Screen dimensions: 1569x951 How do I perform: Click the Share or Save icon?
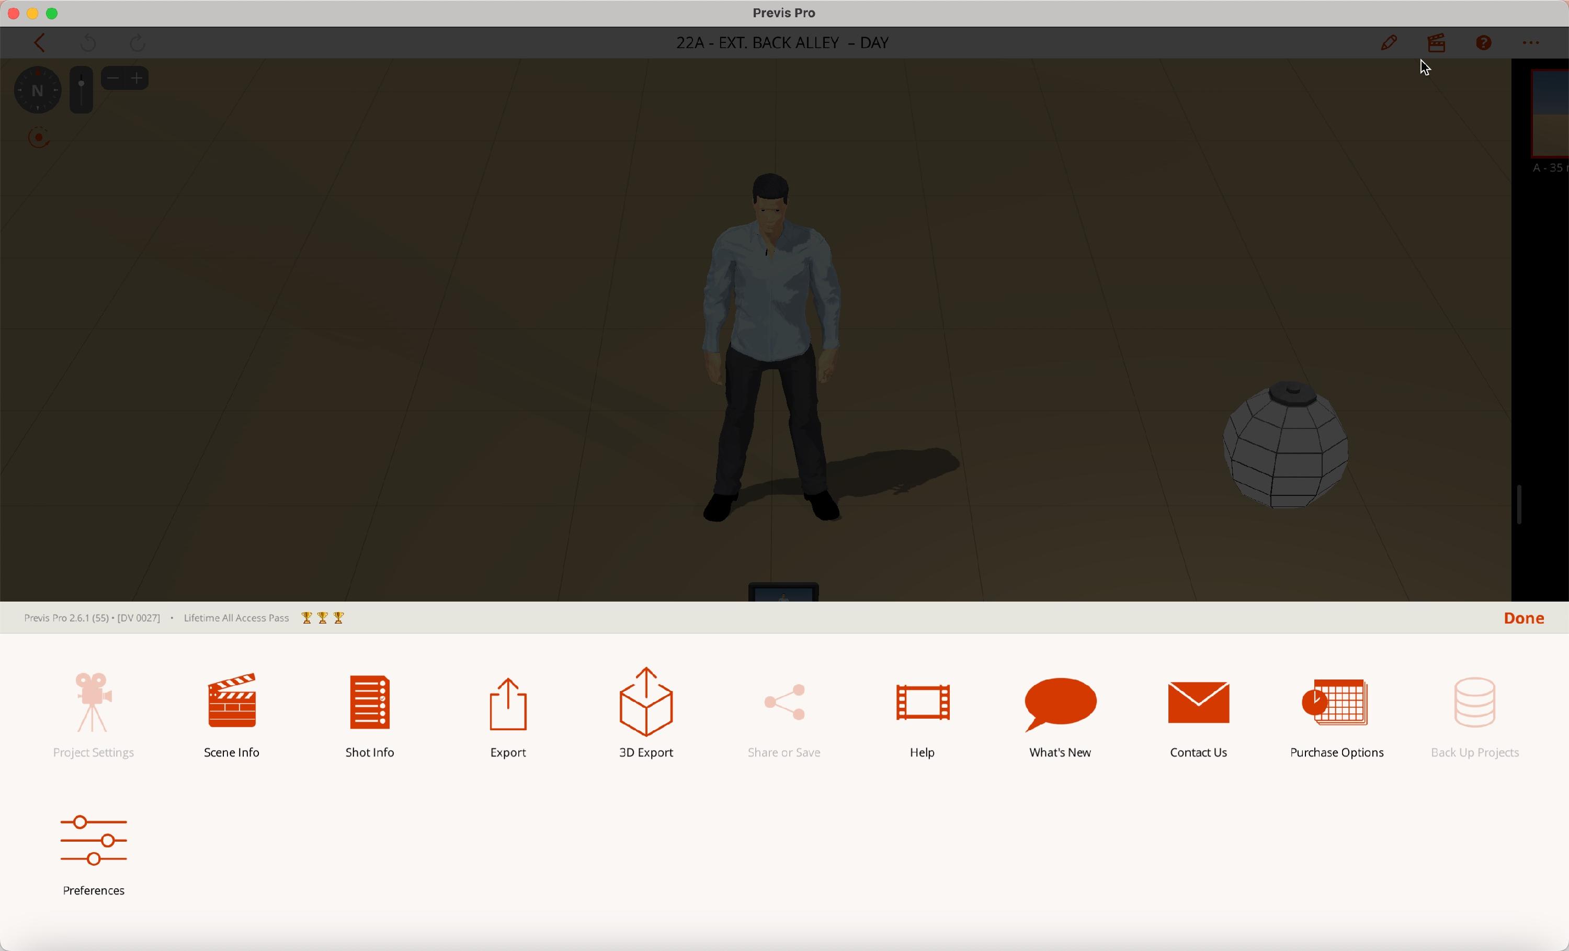coord(784,703)
